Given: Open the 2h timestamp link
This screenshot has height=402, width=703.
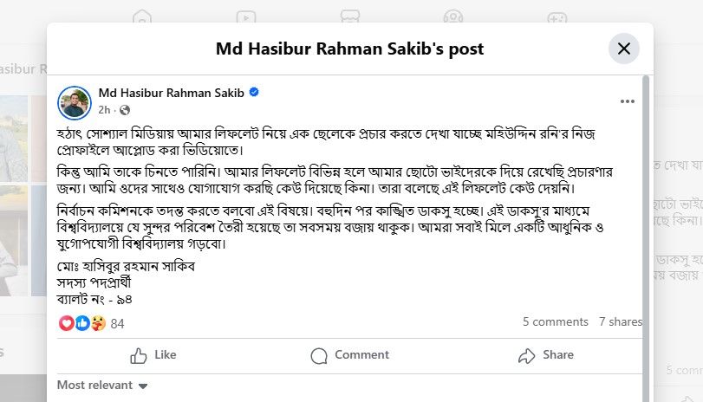Looking at the screenshot, I should tap(104, 110).
